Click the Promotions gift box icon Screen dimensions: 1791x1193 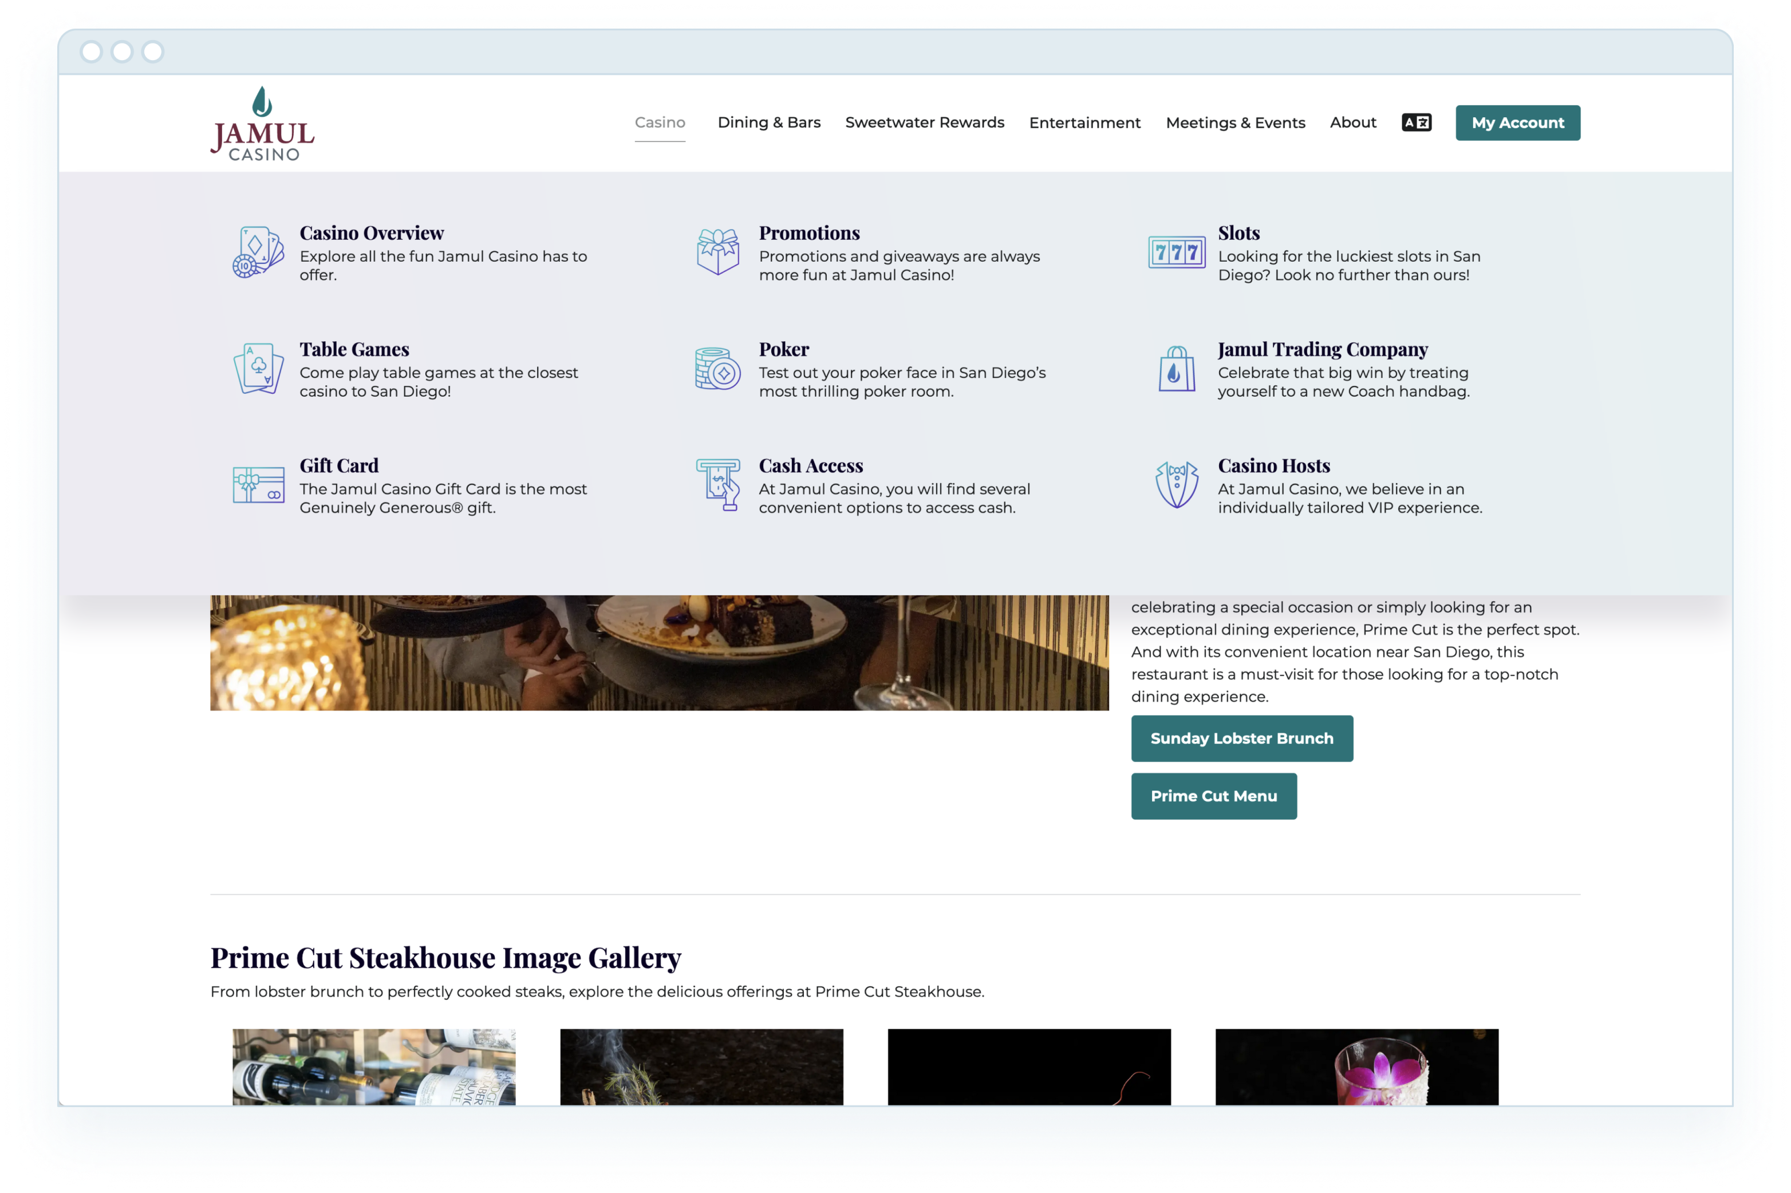coord(717,252)
